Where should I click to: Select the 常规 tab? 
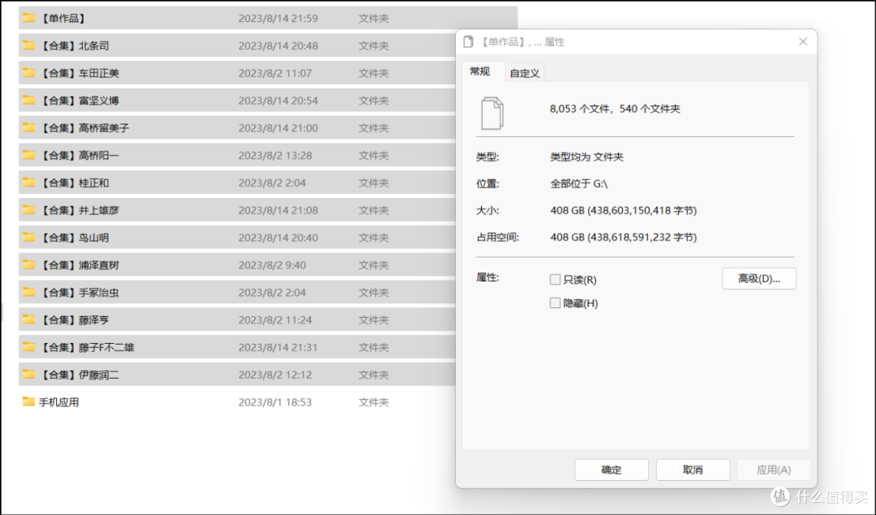click(480, 71)
